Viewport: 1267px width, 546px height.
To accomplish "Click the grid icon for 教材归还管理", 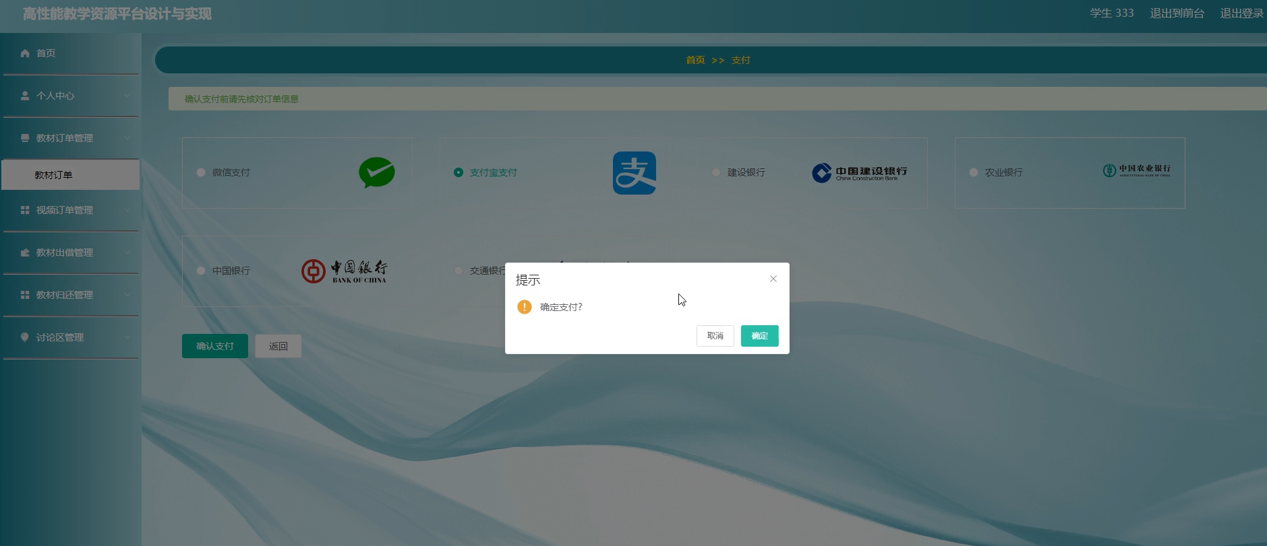I will (x=25, y=295).
